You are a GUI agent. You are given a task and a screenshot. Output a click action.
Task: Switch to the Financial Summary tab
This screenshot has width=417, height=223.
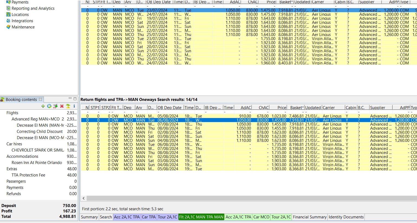pyautogui.click(x=310, y=217)
